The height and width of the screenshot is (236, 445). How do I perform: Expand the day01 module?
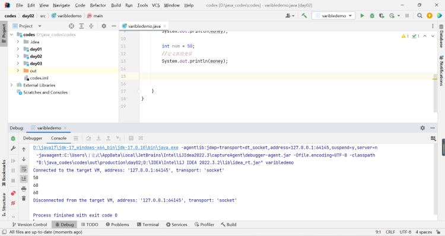coord(18,49)
